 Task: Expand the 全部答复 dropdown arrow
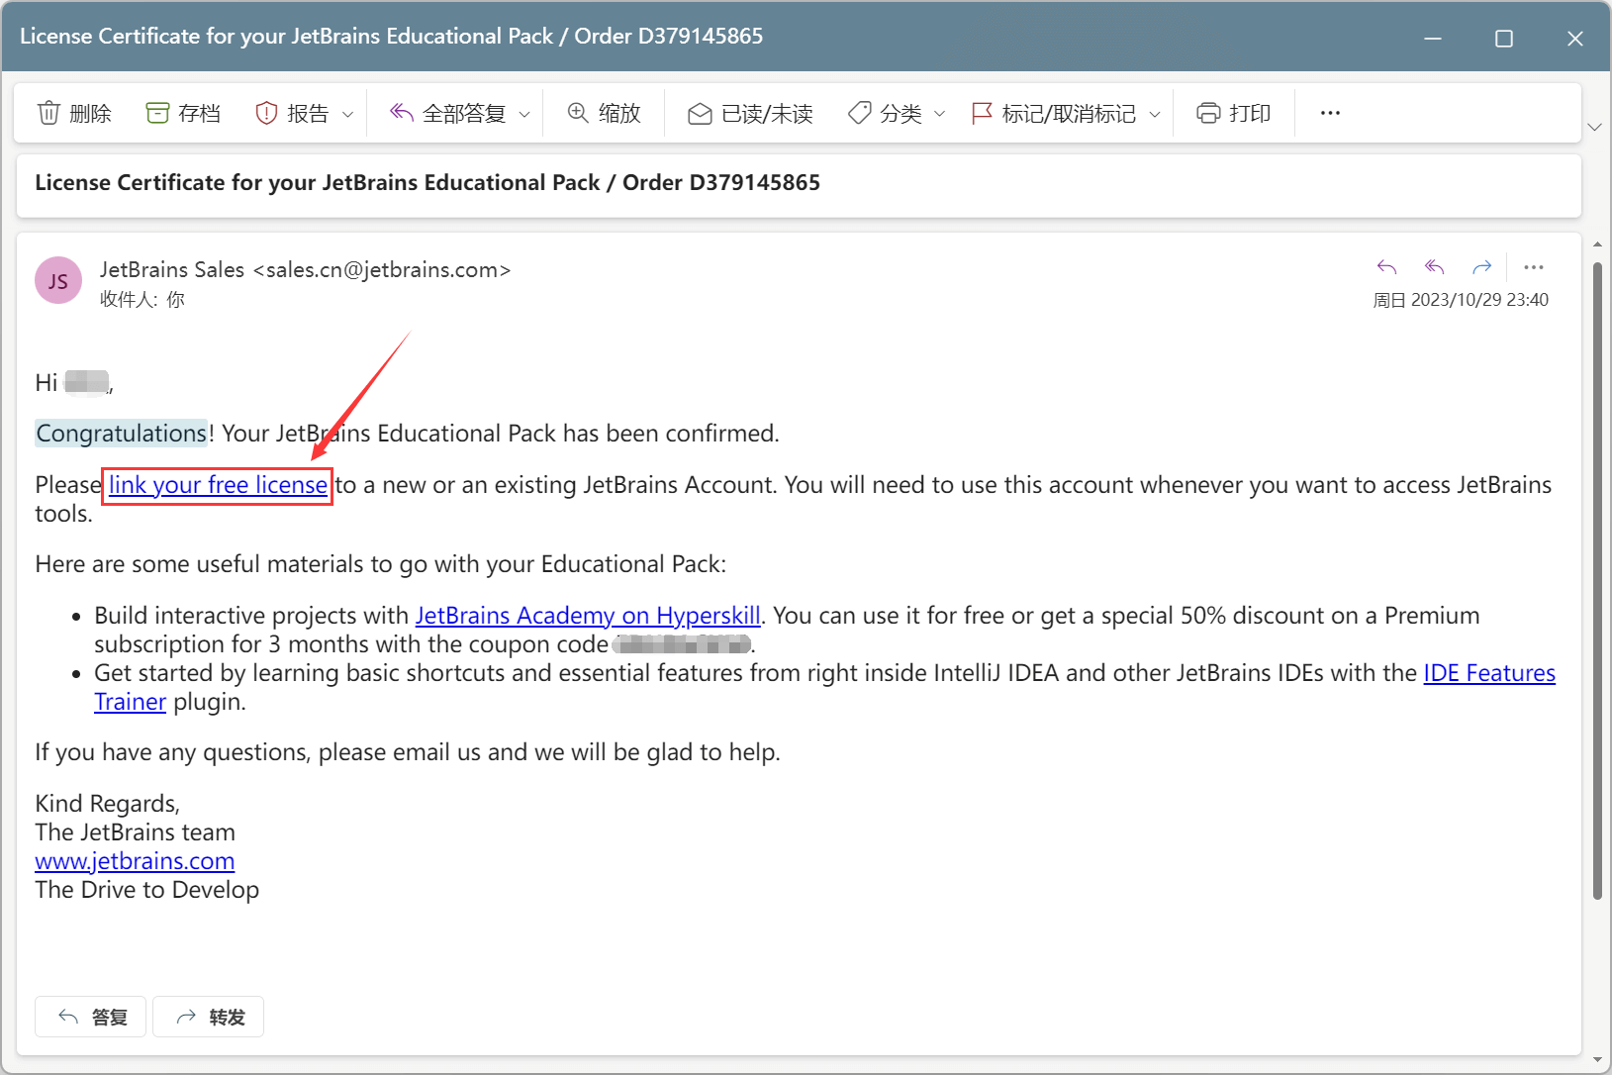coord(524,115)
